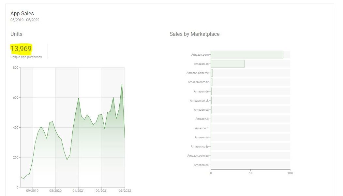Image resolution: width=343 pixels, height=196 pixels.
Task: Click the 10K axis label on bar chart
Action: (x=290, y=173)
